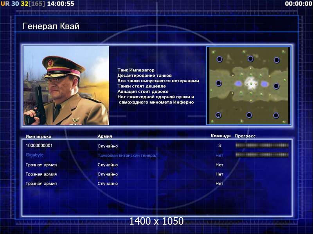Select player name '1000000001'

39,145
